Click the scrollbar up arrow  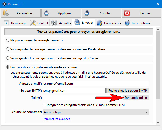click(x=158, y=29)
